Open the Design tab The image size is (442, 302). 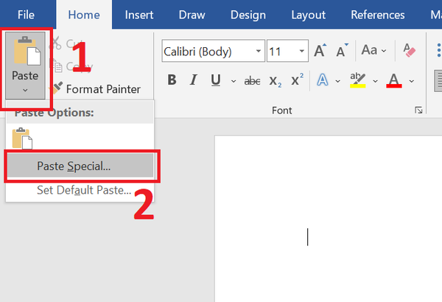(248, 15)
